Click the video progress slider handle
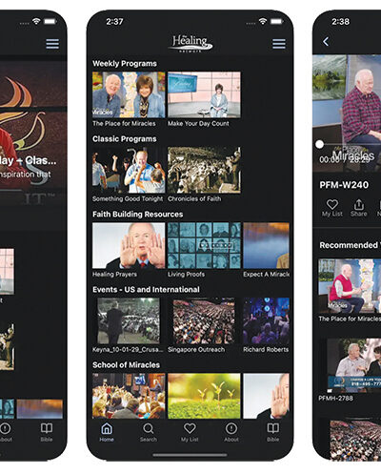The width and height of the screenshot is (381, 474). (320, 144)
